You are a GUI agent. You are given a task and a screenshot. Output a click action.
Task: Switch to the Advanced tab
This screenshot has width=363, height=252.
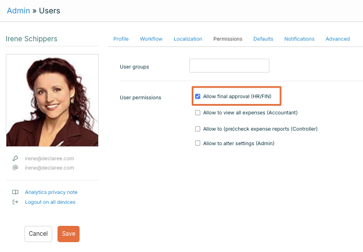(337, 39)
